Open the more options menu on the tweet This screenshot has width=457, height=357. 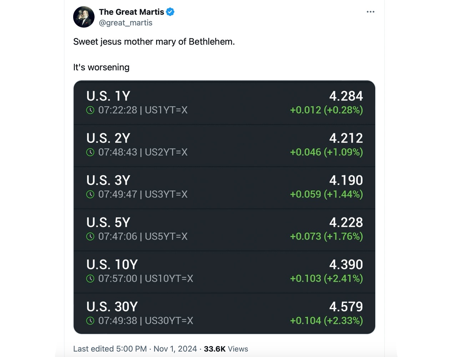coord(371,11)
